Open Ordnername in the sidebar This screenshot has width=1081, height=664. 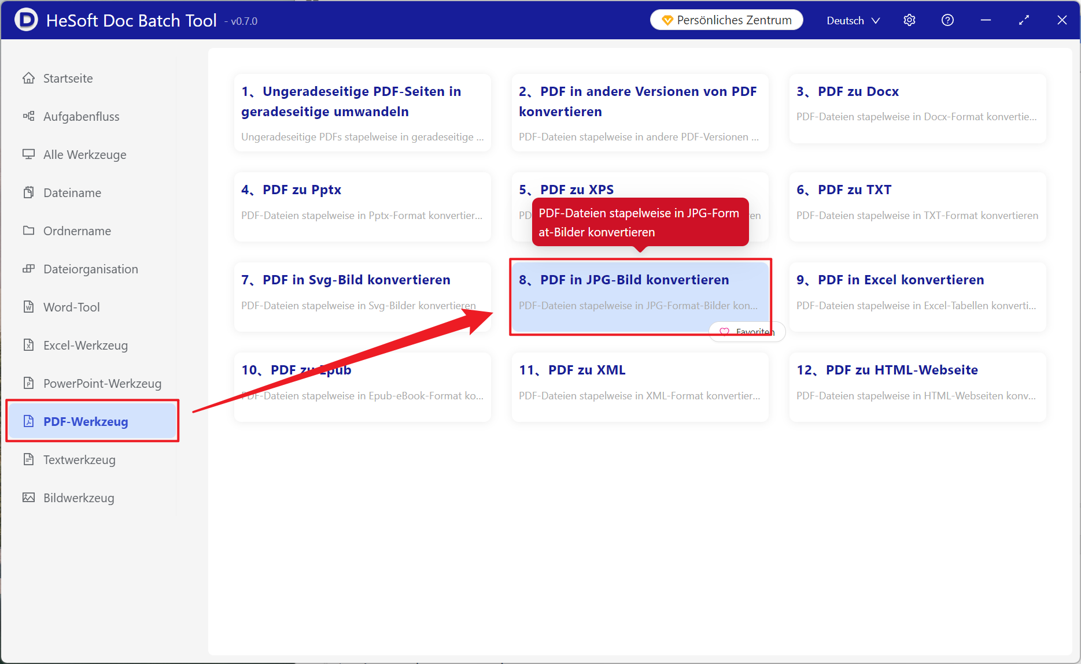point(92,231)
